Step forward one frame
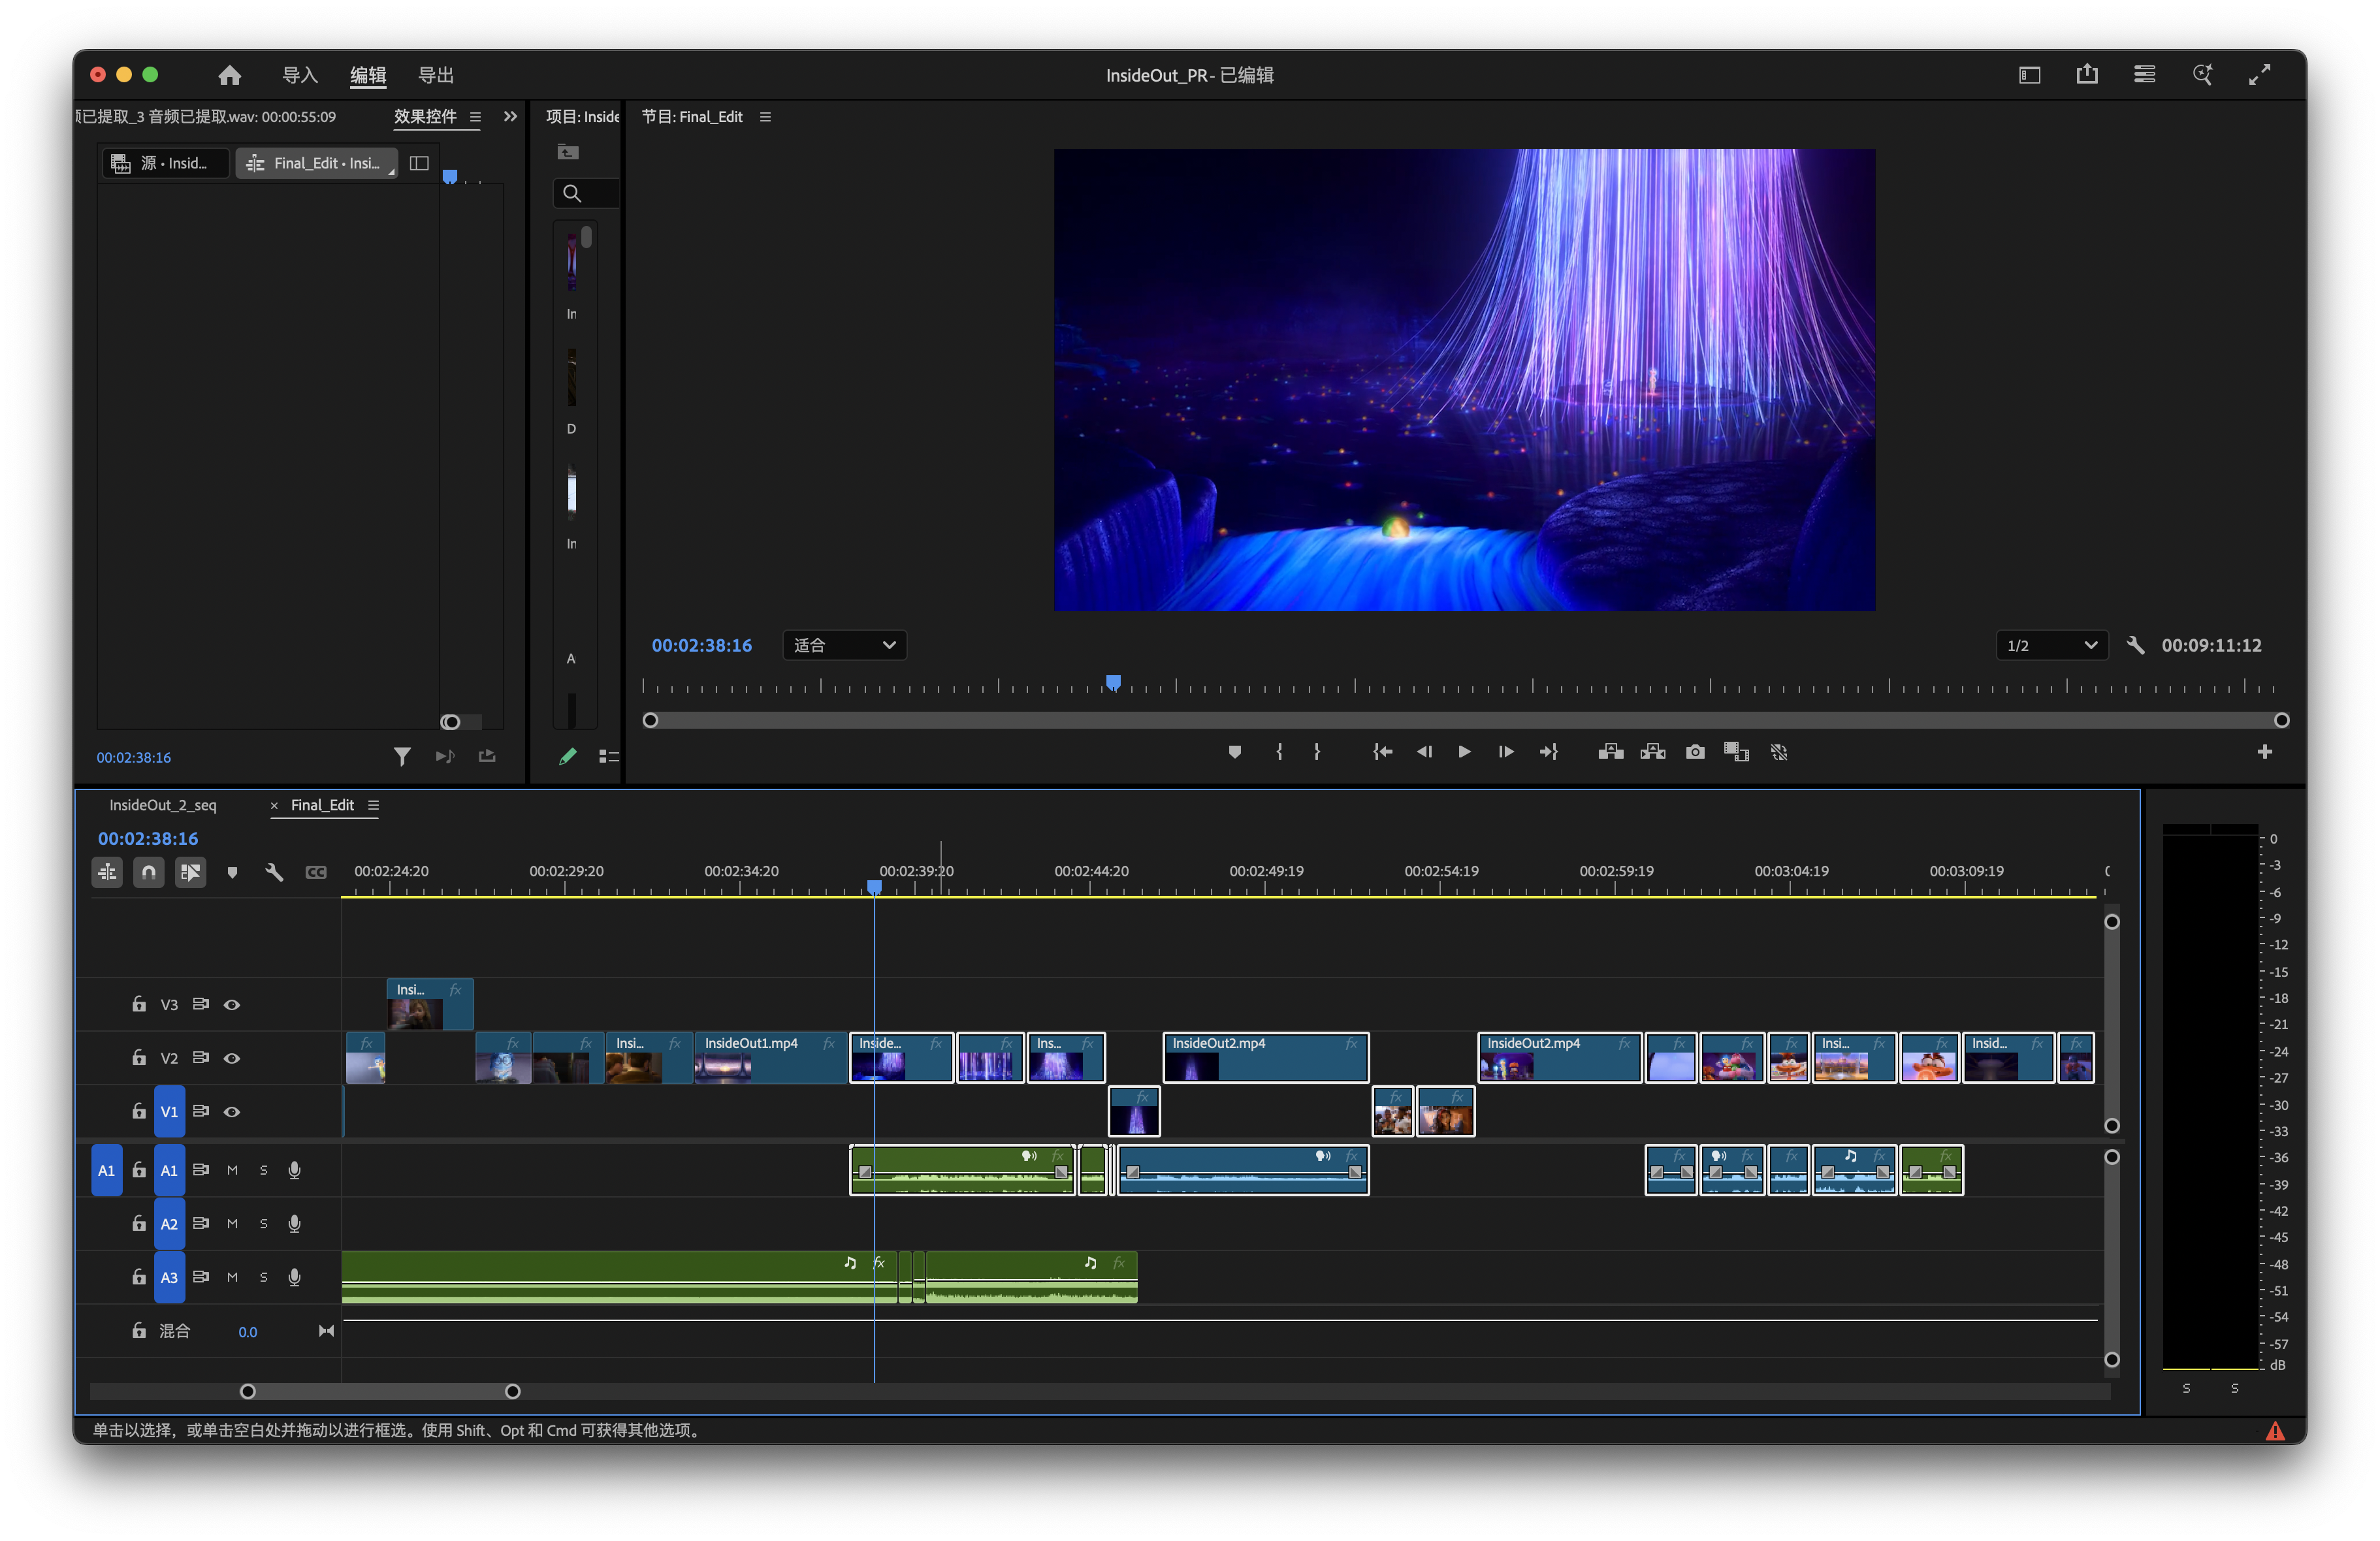 [x=1505, y=752]
